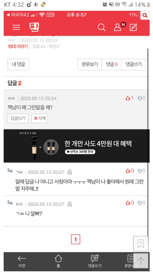Click the 내 댓글 button
Image resolution: width=153 pixels, height=273 pixels.
[18, 64]
